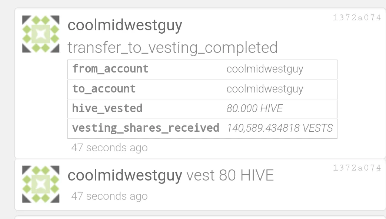Click the timestamp below vest 80 HIVE
Image resolution: width=386 pixels, height=219 pixels.
(109, 196)
